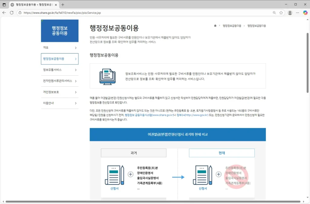Select 전자민원서류관리서비스 in the sidebar menu
Image resolution: width=310 pixels, height=204 pixels.
[57, 81]
